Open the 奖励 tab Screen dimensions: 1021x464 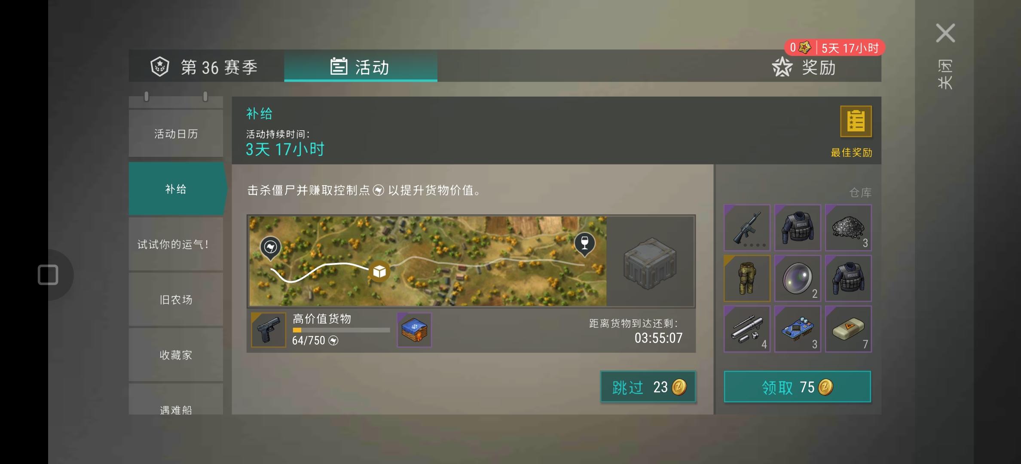804,67
